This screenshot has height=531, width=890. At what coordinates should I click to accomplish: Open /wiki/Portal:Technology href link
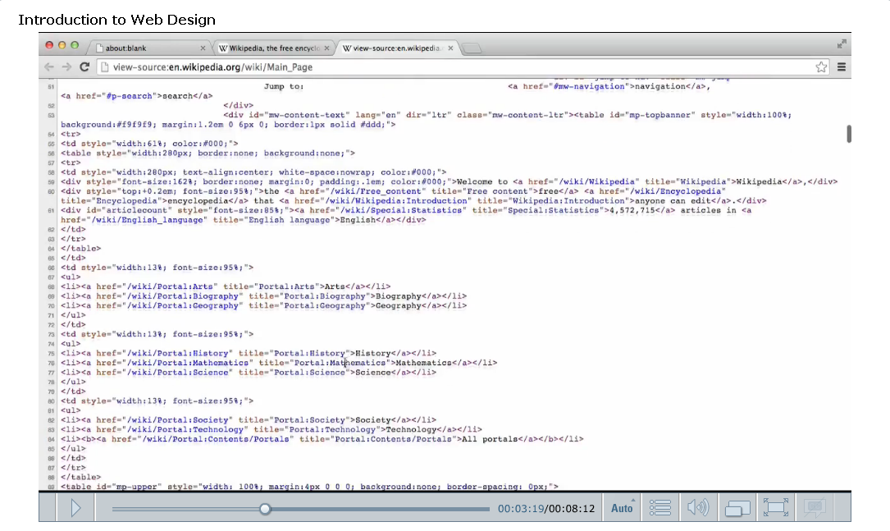coord(185,430)
